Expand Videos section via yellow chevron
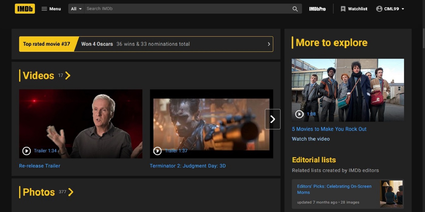425x212 pixels. pyautogui.click(x=68, y=75)
